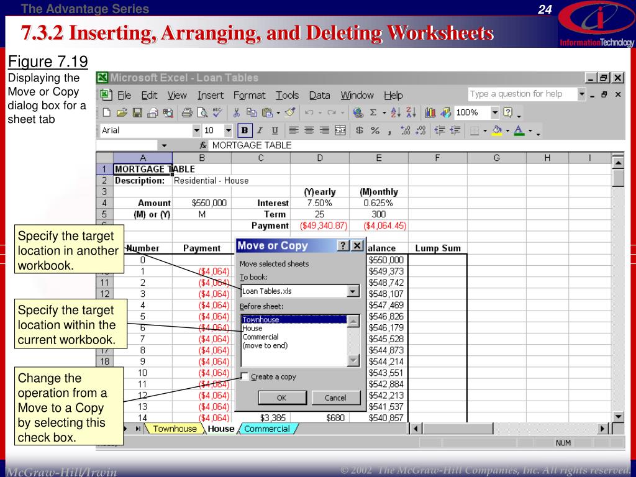Open the 100% zoom dropdown
Viewport: 636px width, 477px height.
494,113
